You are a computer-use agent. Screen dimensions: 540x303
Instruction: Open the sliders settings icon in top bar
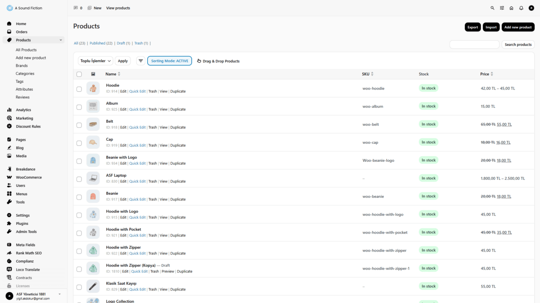[502, 8]
